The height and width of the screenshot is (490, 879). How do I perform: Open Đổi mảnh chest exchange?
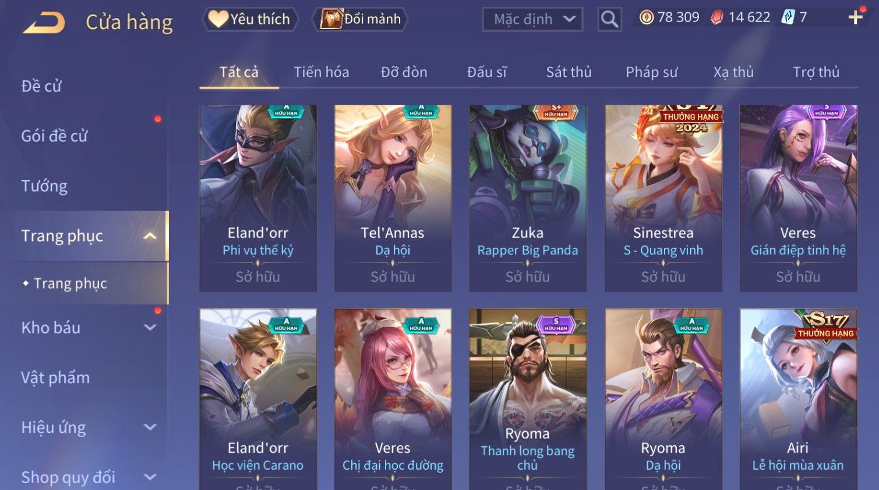pyautogui.click(x=360, y=19)
